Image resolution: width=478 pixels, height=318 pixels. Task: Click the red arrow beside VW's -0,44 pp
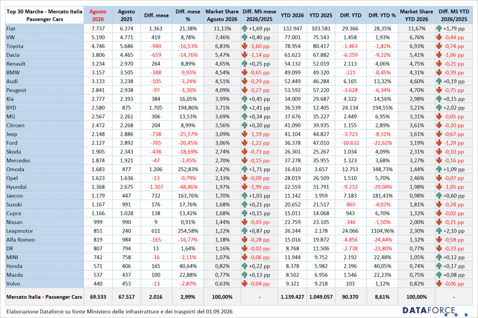(x=439, y=37)
